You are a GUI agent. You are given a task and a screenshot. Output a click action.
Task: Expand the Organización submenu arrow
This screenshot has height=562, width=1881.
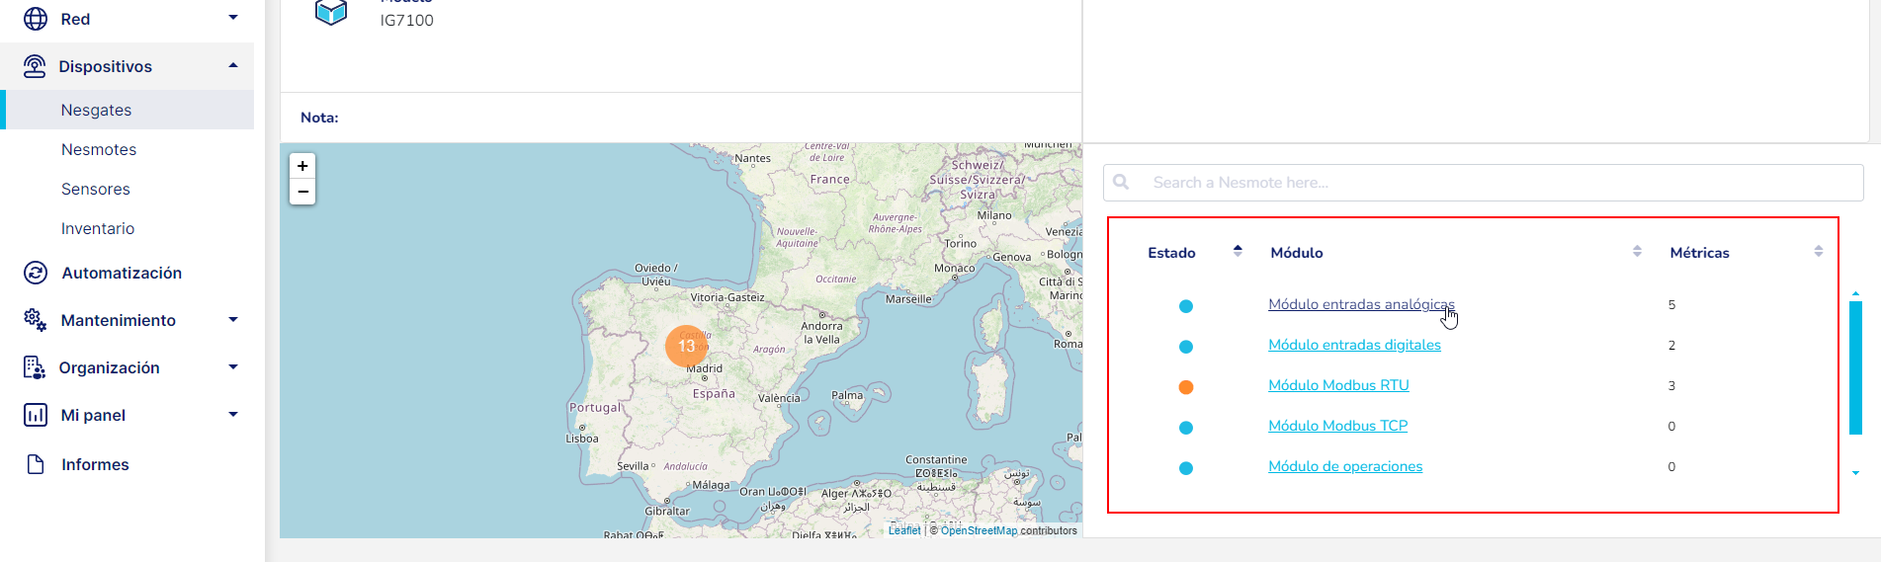click(233, 367)
